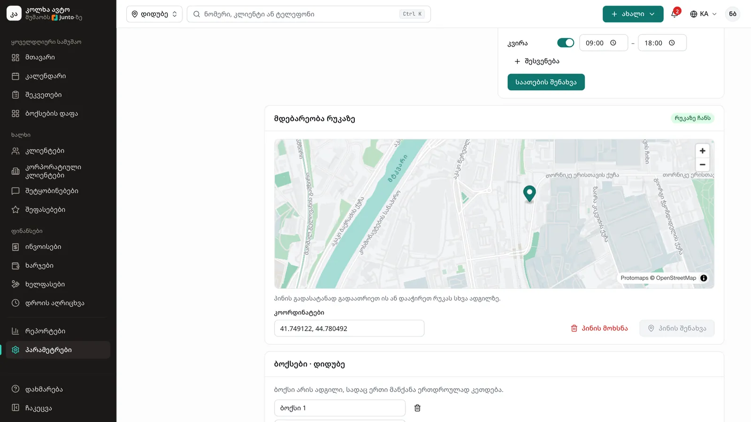Open the ნბ user avatar menu
The image size is (751, 422).
click(733, 14)
